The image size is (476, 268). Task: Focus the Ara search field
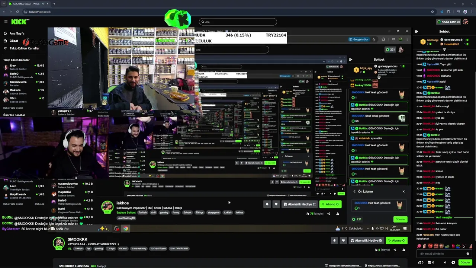click(238, 22)
